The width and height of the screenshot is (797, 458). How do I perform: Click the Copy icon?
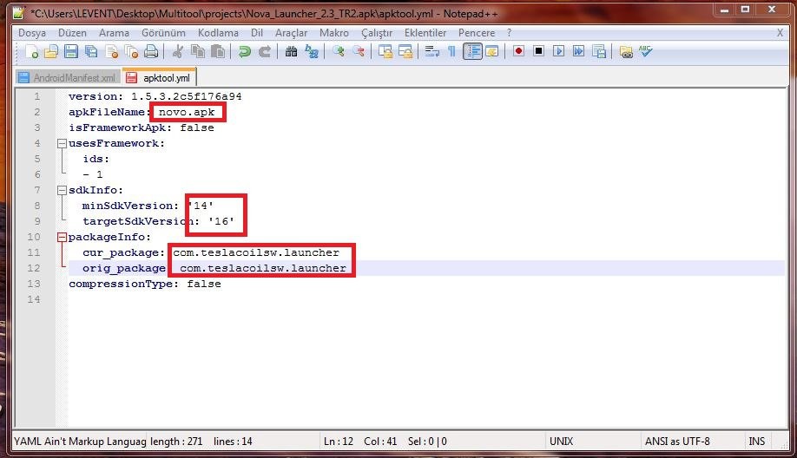(x=198, y=51)
